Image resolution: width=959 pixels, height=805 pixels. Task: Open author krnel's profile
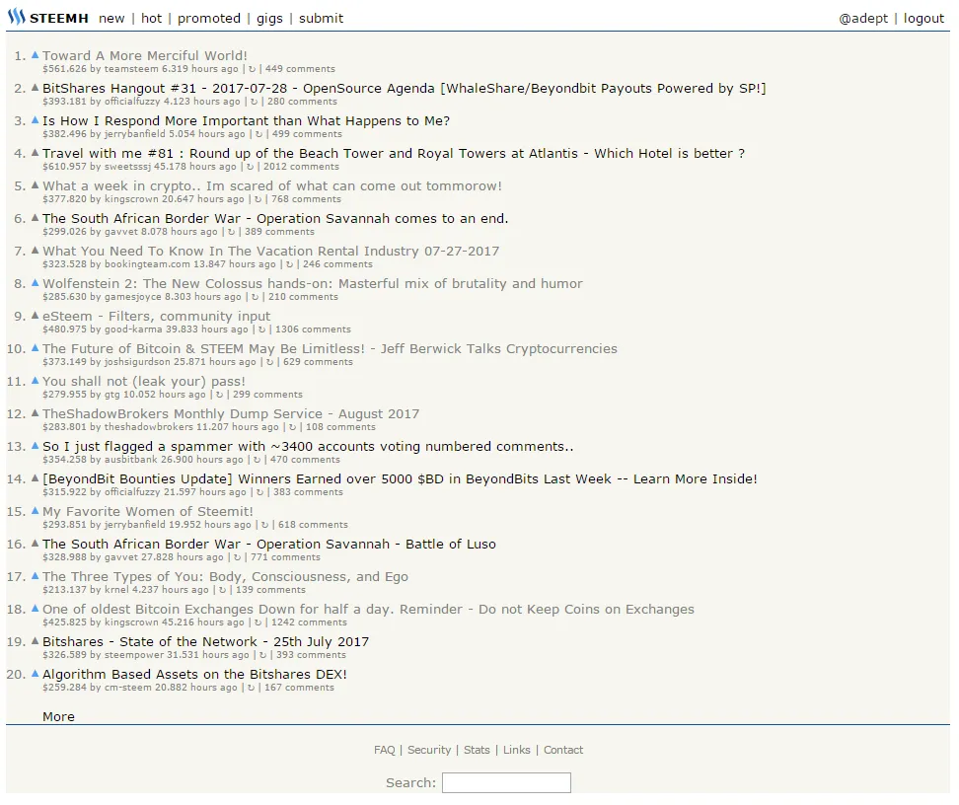[x=116, y=590]
